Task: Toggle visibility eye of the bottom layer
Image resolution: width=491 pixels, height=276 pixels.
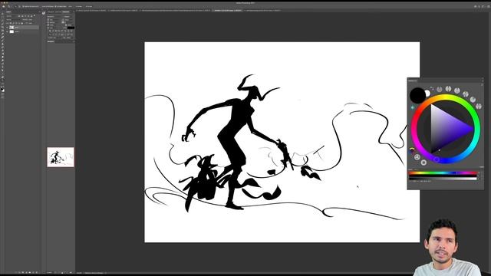Action: [7, 31]
